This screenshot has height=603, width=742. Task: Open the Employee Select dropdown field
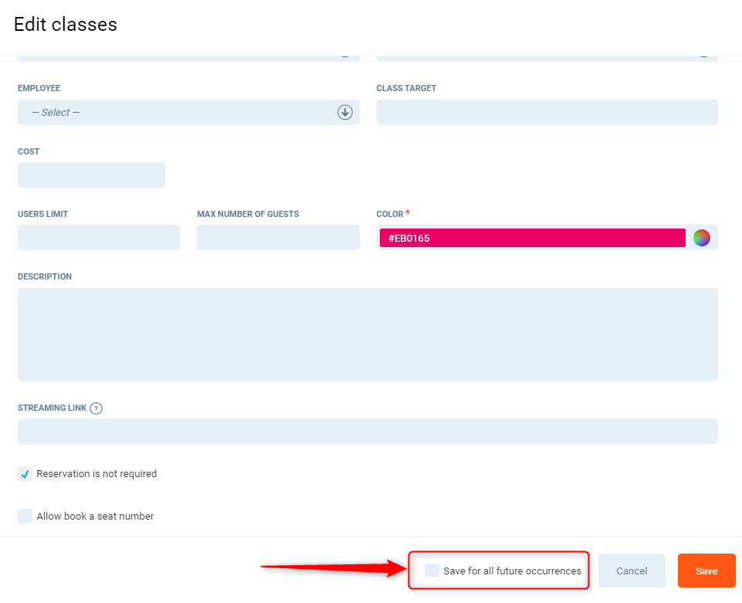point(178,113)
